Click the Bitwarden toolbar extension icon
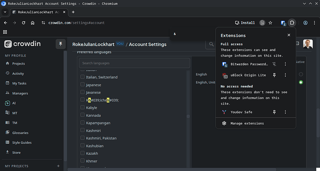The image size is (320, 171). click(x=283, y=23)
